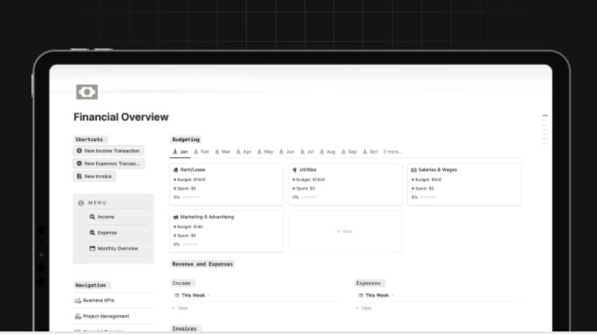
Task: Expand the '2 more...' budgeting tabs
Action: click(x=392, y=151)
